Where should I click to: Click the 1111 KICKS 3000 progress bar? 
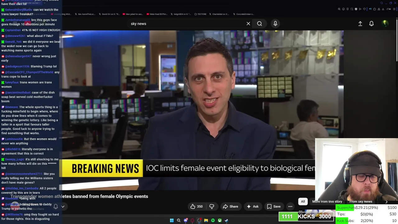click(306, 217)
